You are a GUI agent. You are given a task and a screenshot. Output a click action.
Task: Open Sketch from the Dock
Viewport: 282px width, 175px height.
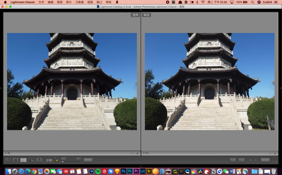tap(117, 171)
